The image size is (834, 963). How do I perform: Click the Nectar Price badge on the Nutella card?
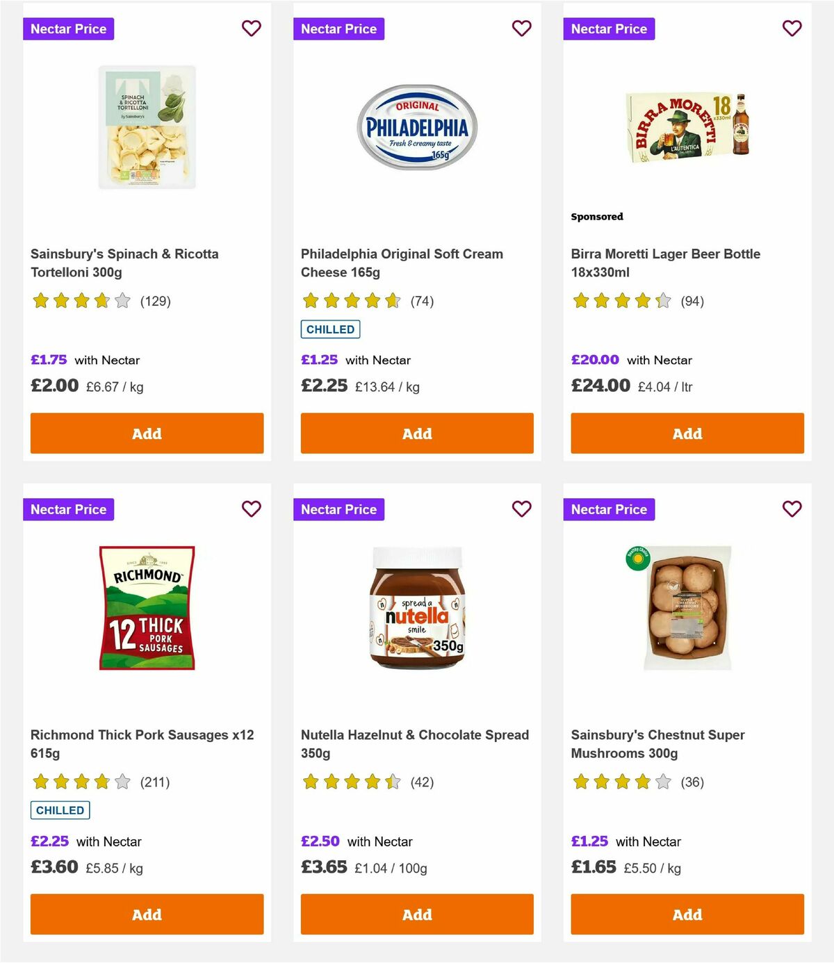[339, 509]
